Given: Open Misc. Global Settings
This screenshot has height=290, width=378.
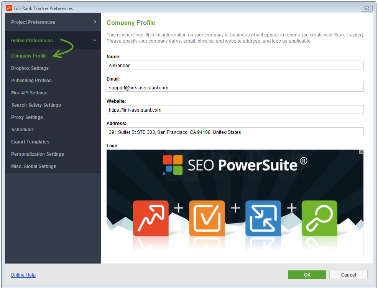Looking at the screenshot, I should [34, 166].
